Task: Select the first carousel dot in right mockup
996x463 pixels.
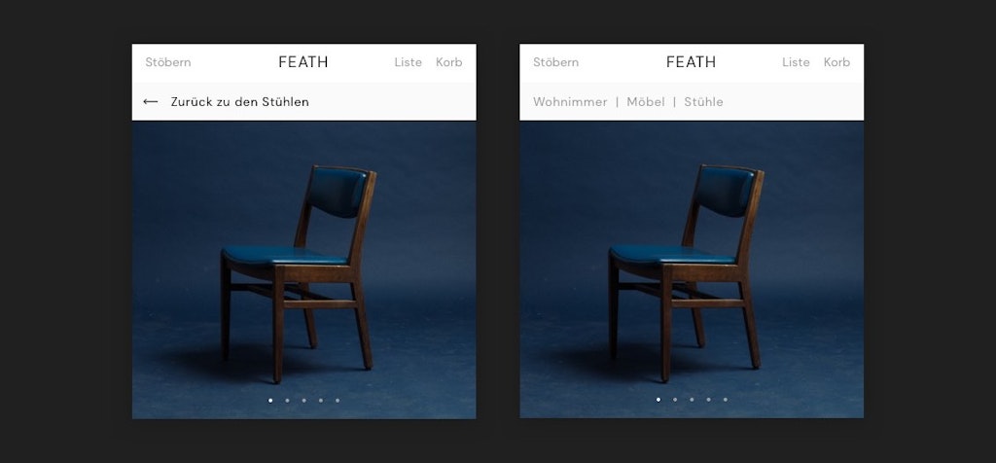Action: [658, 400]
